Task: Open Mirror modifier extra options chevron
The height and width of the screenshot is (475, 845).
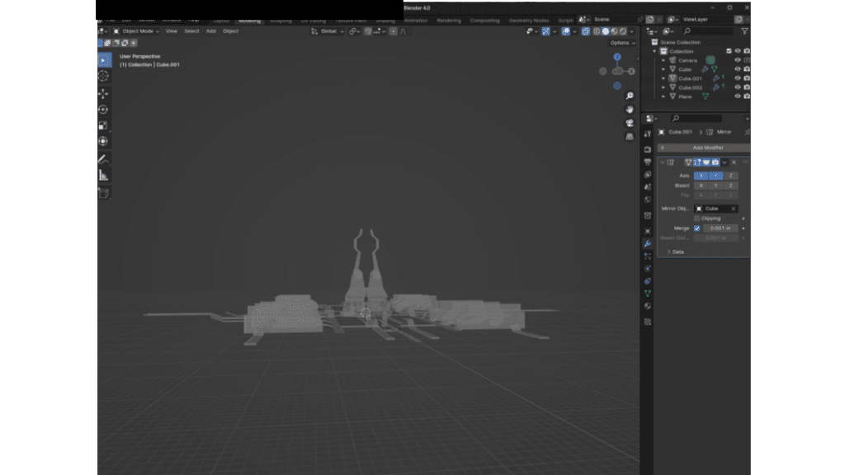Action: pyautogui.click(x=725, y=162)
